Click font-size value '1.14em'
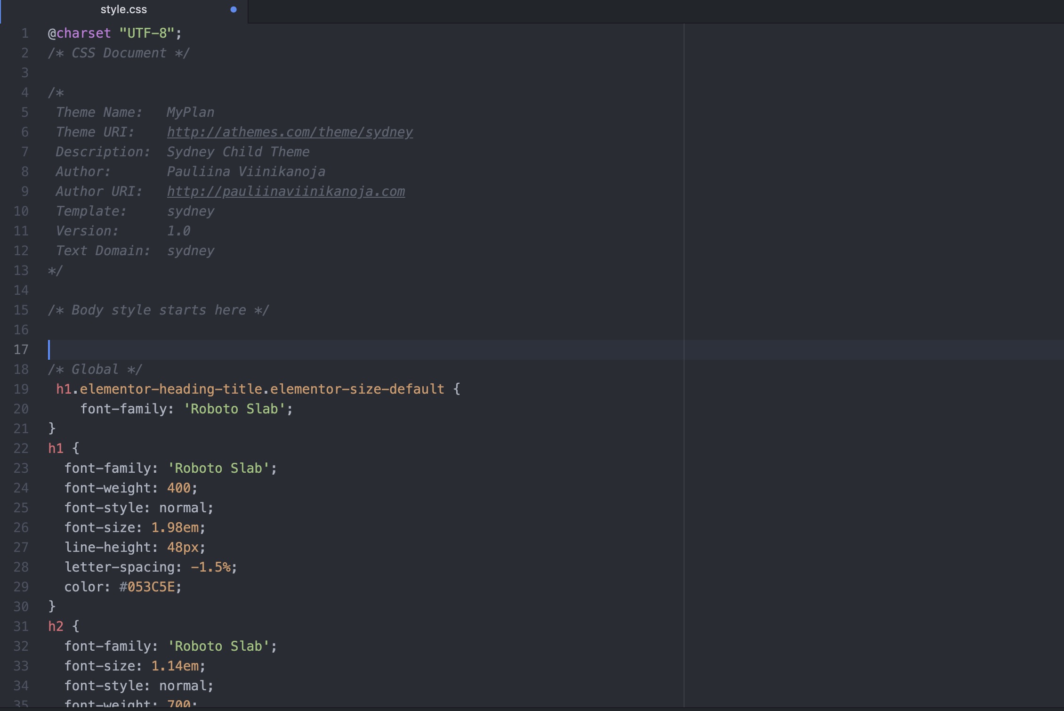This screenshot has width=1064, height=711. [175, 666]
